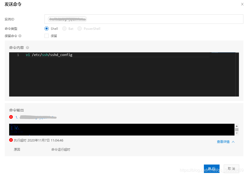Click the command line vi /etc/ssh/sshd_config

49,55
